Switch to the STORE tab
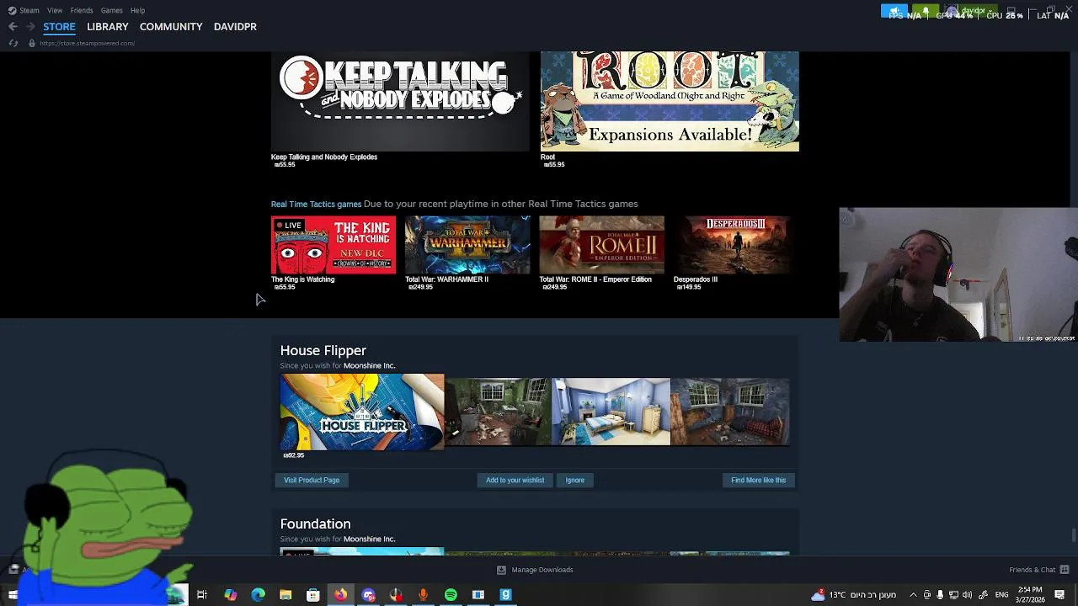The image size is (1078, 606). (59, 27)
